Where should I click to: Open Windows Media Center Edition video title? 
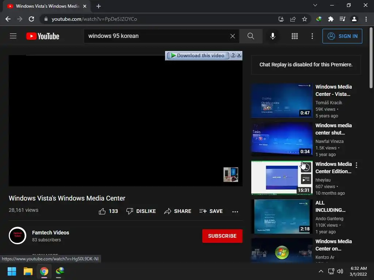pyautogui.click(x=333, y=168)
